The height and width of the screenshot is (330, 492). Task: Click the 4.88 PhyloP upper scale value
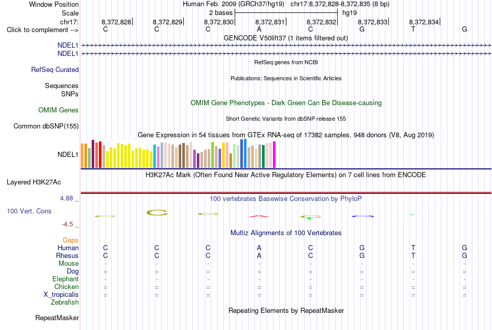66,198
